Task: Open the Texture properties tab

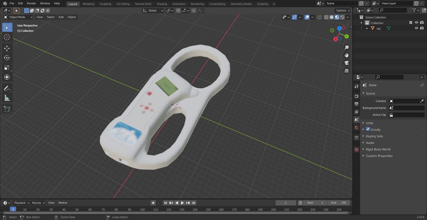Action: click(x=356, y=150)
